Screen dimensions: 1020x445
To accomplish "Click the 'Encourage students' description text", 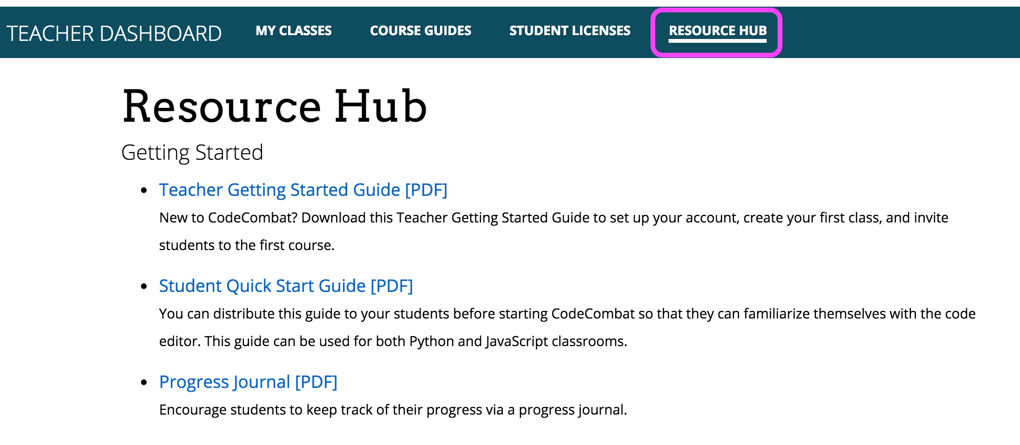I will pos(393,410).
